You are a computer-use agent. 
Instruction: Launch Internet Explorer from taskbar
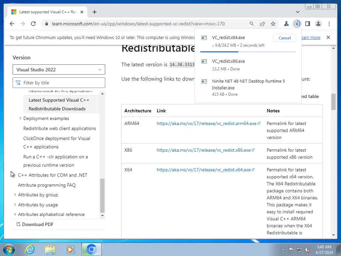coord(29,249)
